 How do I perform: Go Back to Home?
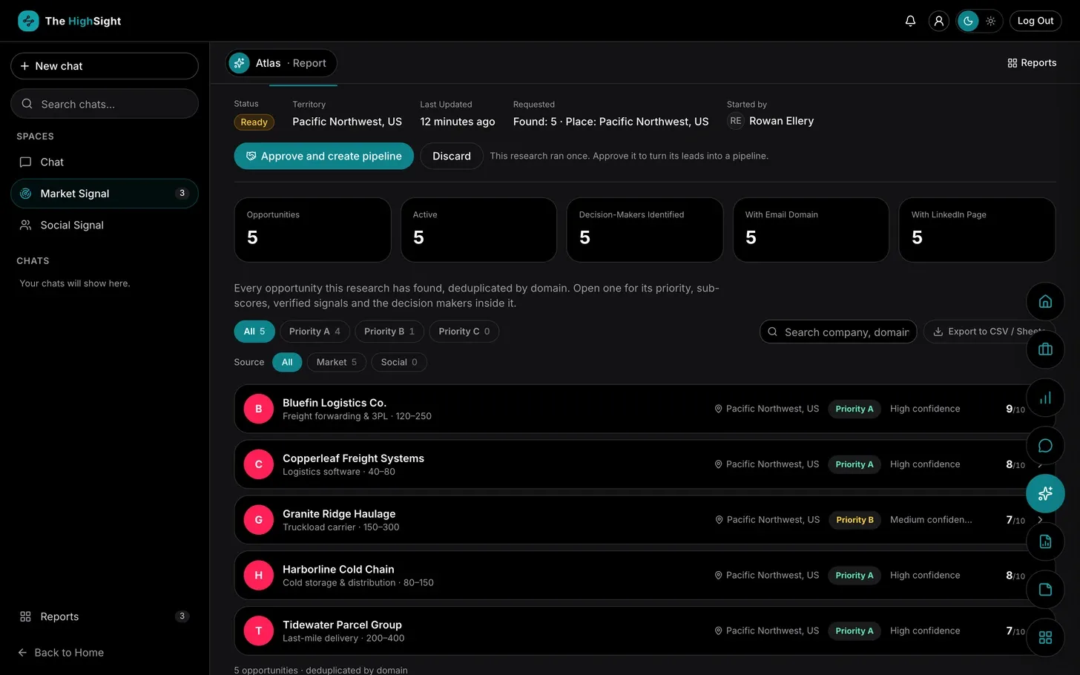pos(62,653)
